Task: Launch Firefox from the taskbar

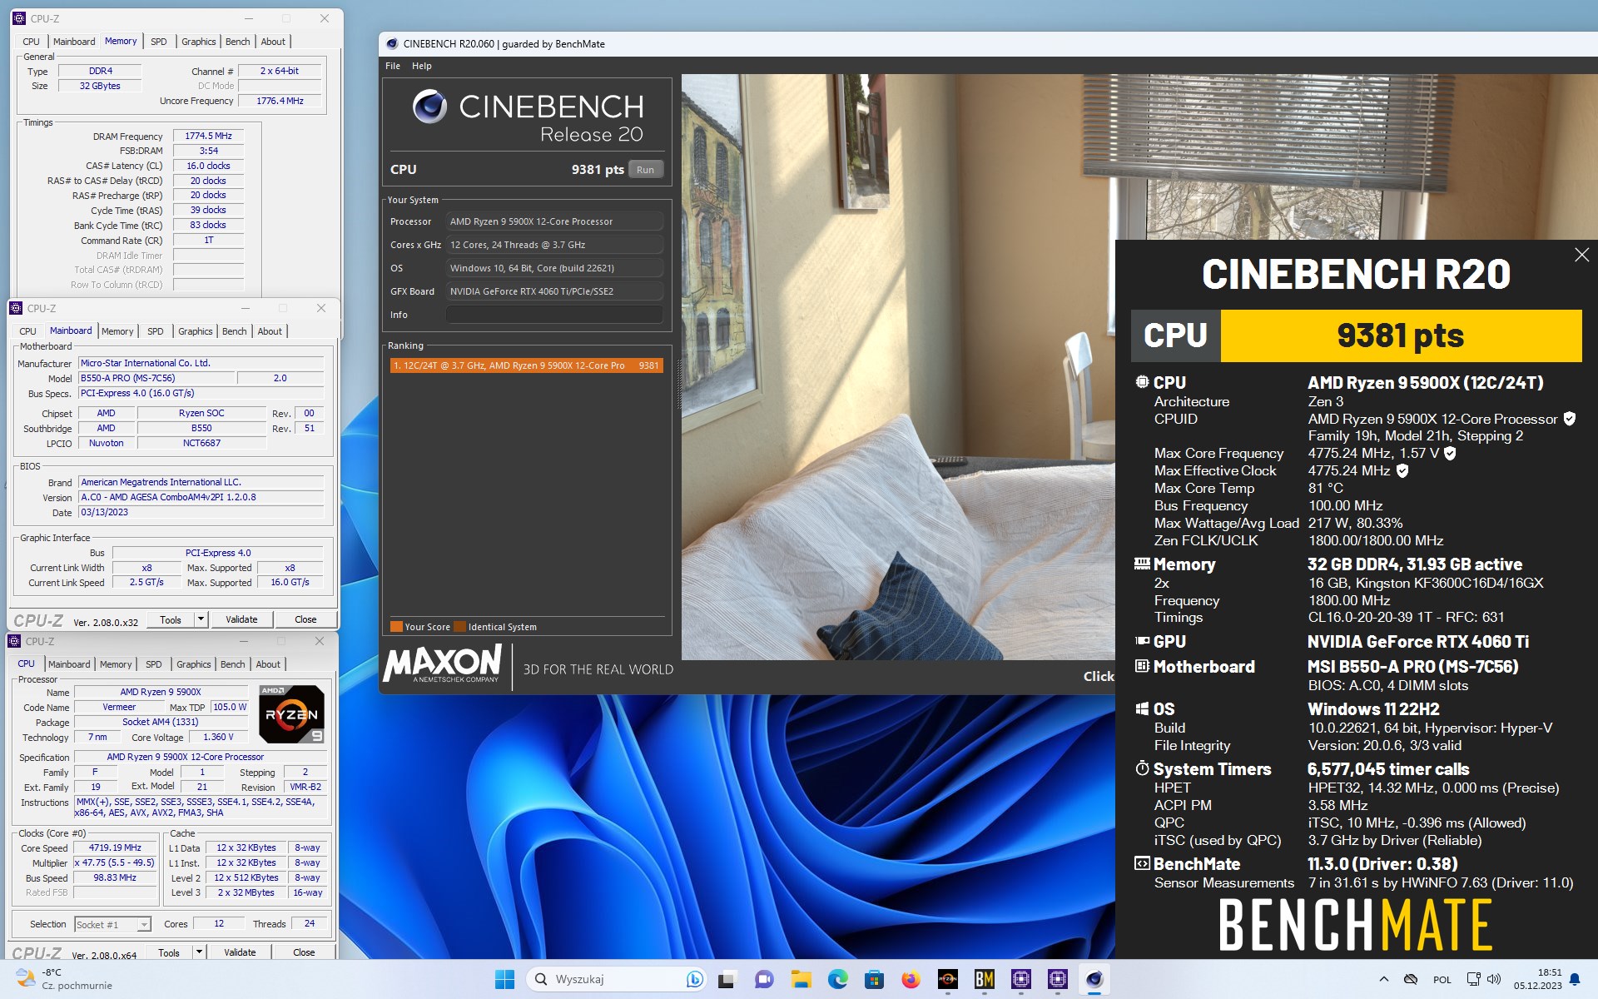Action: tap(911, 979)
